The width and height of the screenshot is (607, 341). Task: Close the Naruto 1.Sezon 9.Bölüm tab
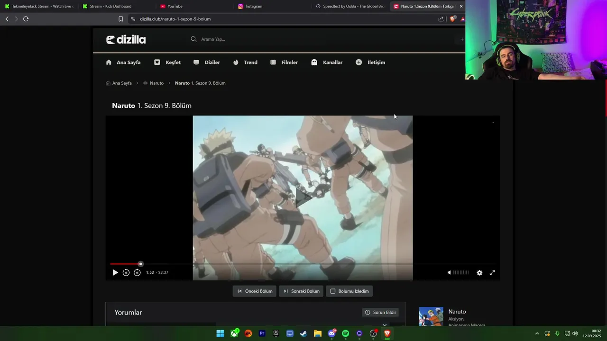(461, 6)
